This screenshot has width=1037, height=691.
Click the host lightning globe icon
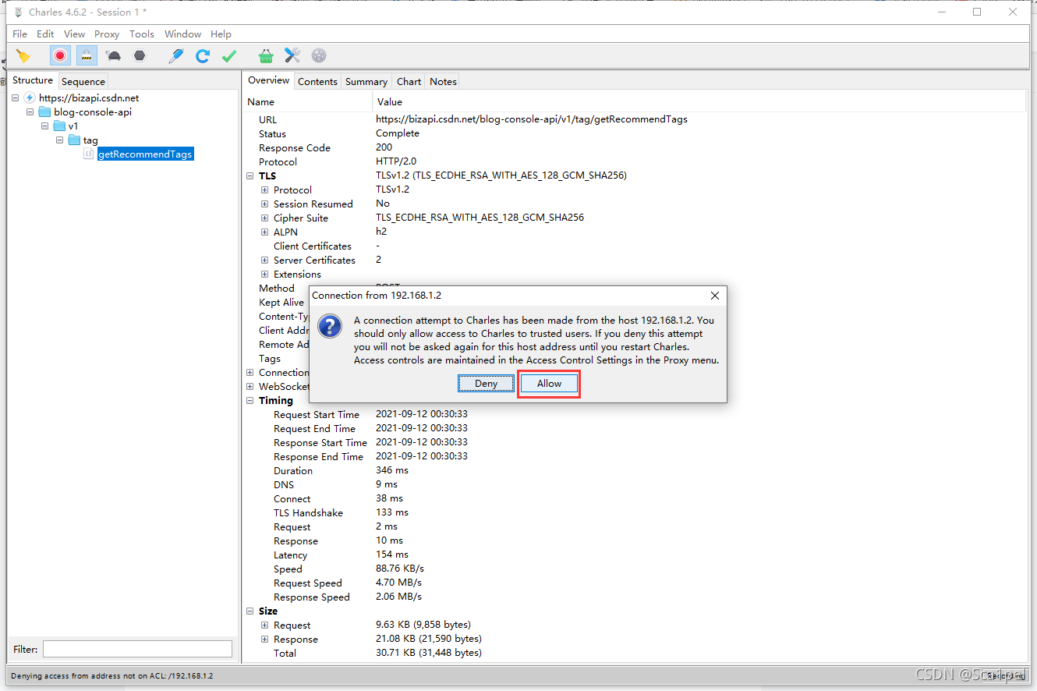coord(30,98)
